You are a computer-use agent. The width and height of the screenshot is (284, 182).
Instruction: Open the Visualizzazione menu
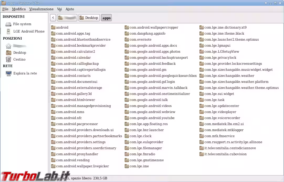click(41, 9)
